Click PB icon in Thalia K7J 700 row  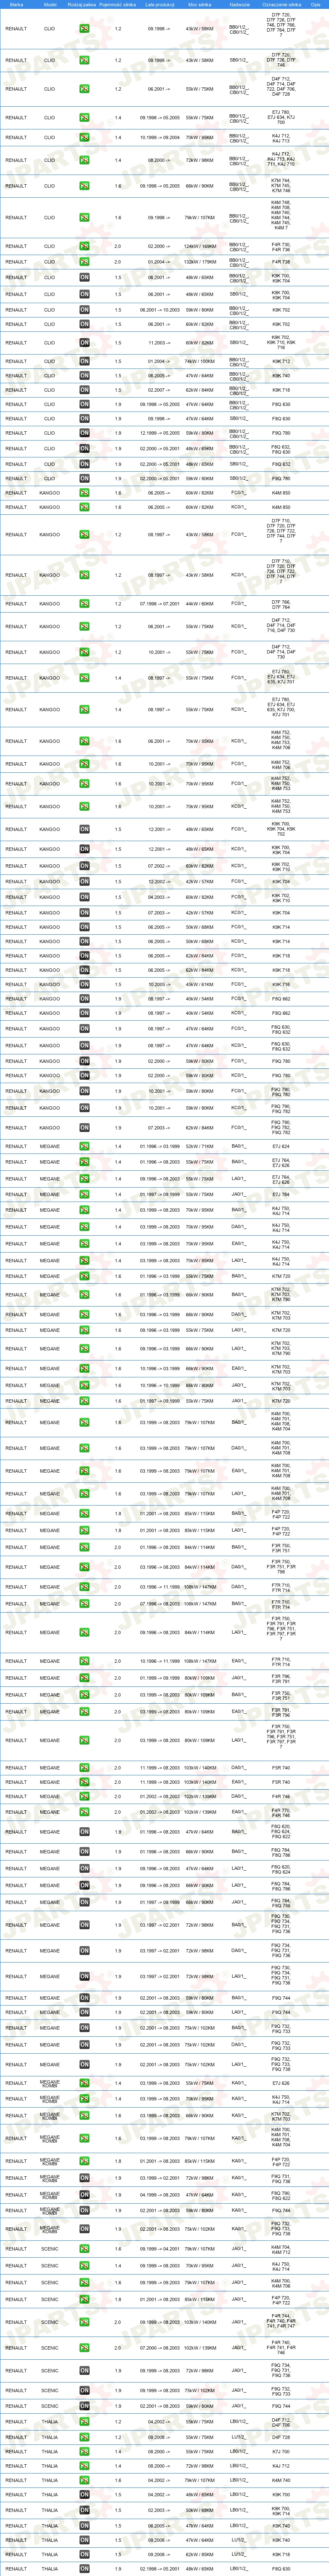tap(84, 2452)
